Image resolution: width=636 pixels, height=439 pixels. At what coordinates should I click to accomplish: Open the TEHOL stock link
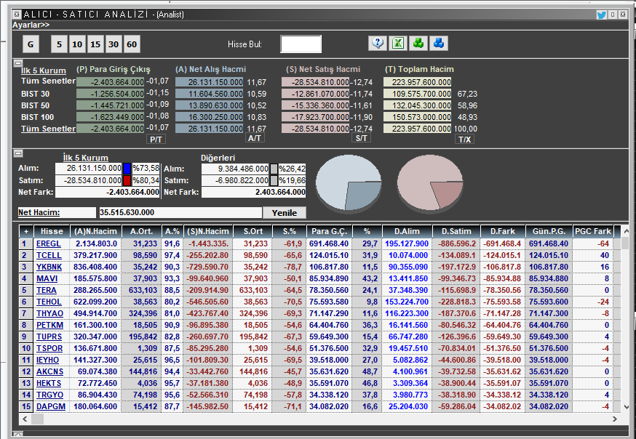[49, 302]
